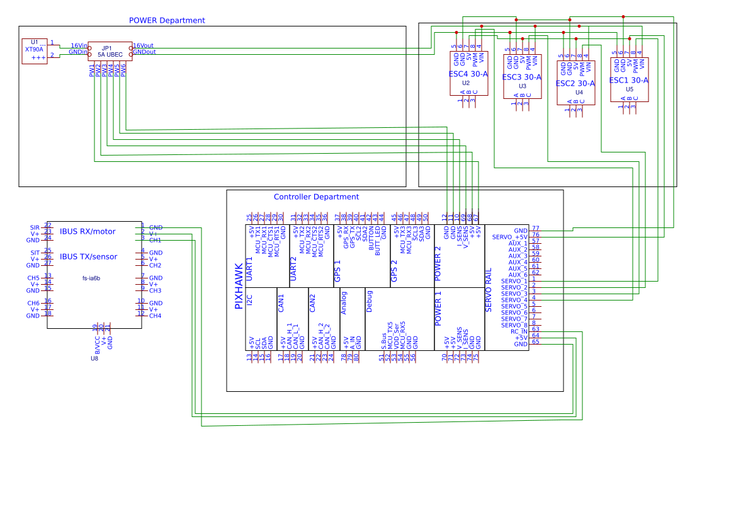Click the ESC2 30-A component

click(x=575, y=83)
